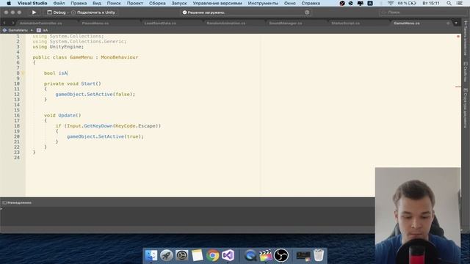Click the void Update() method declaration
Screen dimensions: 470x264
pos(62,115)
